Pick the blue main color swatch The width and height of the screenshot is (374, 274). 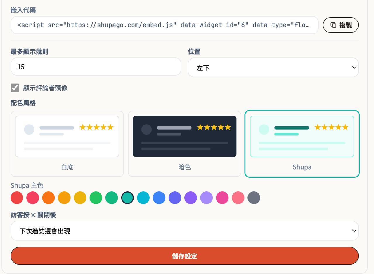pyautogui.click(x=159, y=198)
